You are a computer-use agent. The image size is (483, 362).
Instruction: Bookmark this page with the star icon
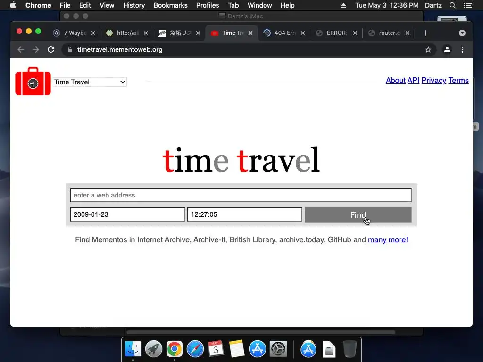[x=428, y=49]
